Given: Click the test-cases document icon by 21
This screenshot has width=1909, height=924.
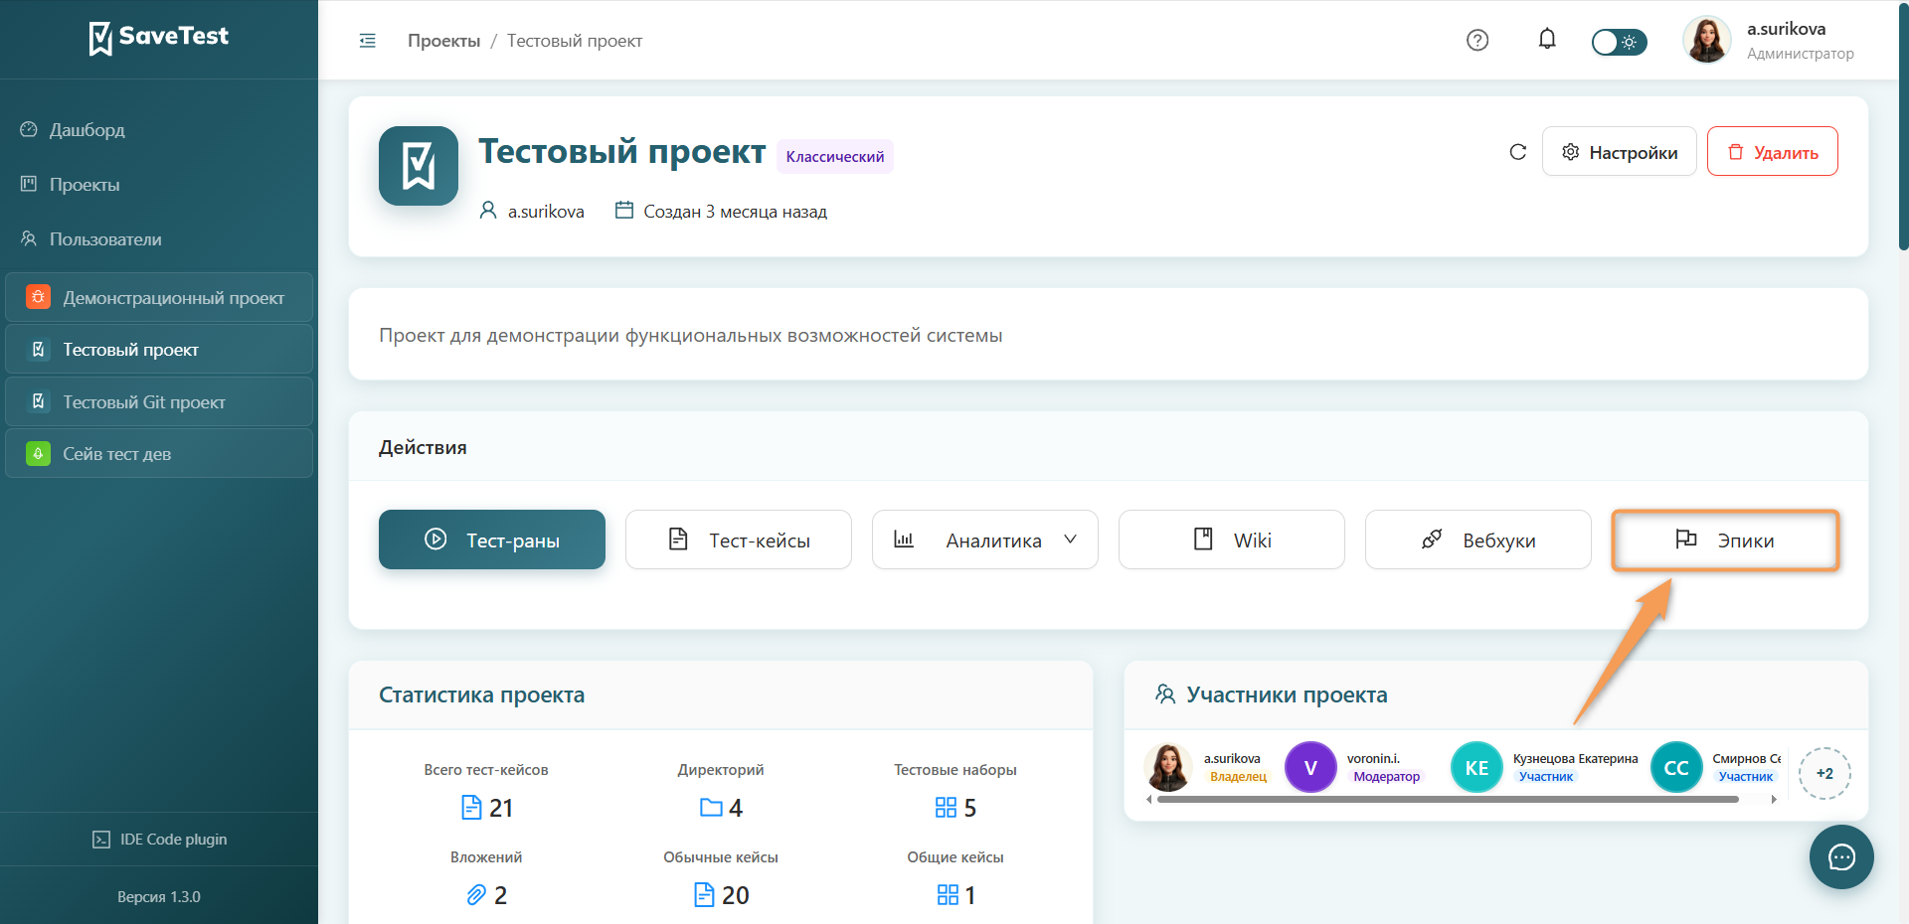Looking at the screenshot, I should [x=471, y=808].
